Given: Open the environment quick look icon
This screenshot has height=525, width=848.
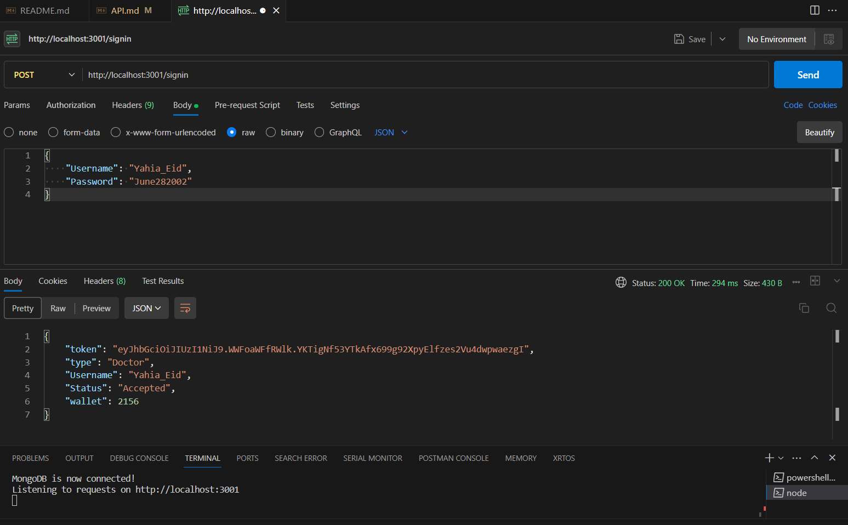Looking at the screenshot, I should [x=829, y=39].
